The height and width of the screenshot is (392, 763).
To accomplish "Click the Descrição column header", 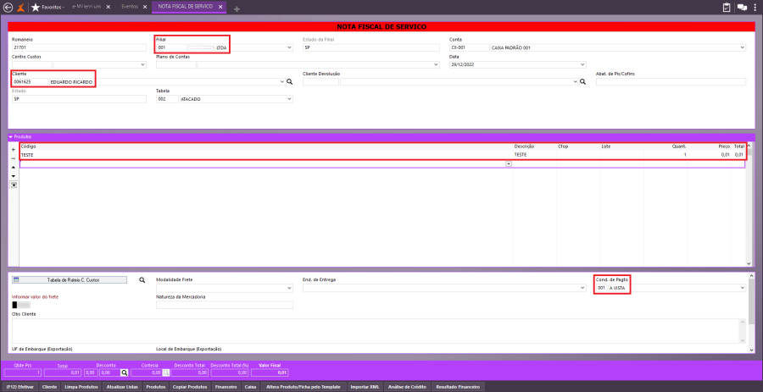I will pyautogui.click(x=524, y=146).
